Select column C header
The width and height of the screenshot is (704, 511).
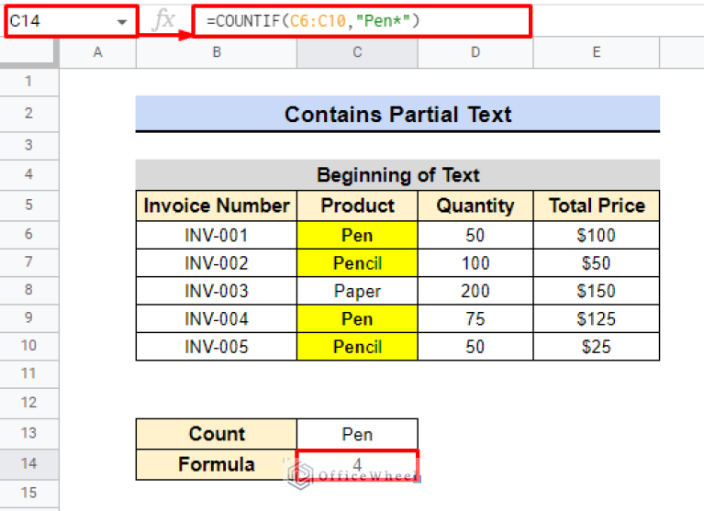pyautogui.click(x=357, y=53)
